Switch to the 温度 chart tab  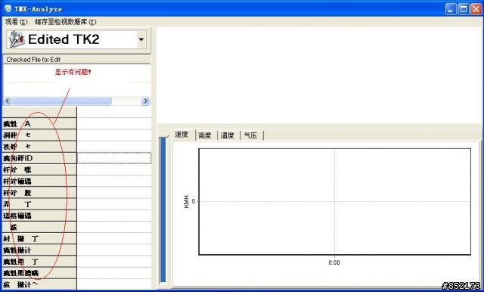point(228,135)
